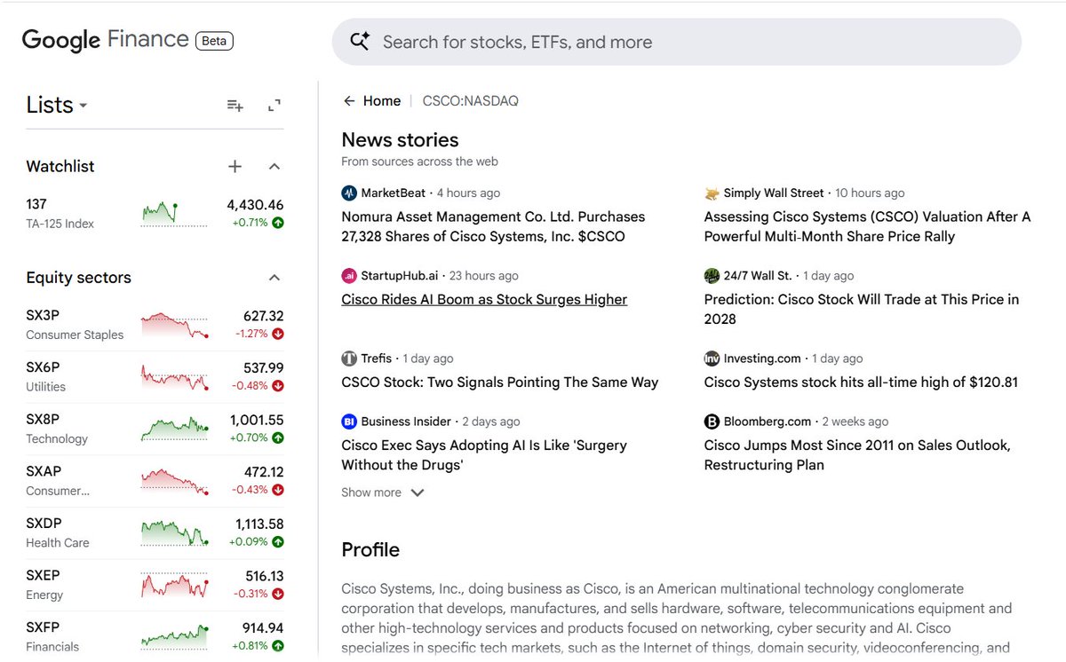Screen dimensions: 1066x662
Task: Open Assessing Cisco Systems Valuation article
Action: (x=867, y=226)
